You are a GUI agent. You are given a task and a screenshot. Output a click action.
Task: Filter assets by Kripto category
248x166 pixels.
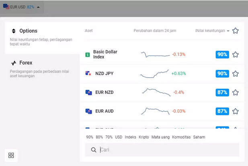click(143, 137)
